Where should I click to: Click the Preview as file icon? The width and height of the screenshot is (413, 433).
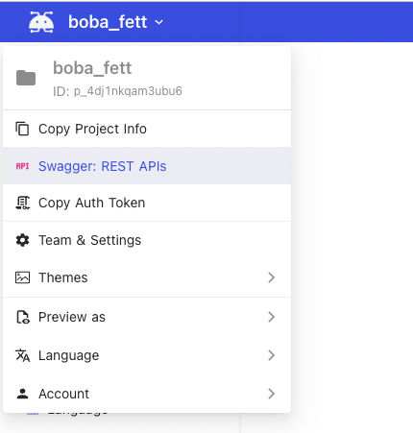23,317
